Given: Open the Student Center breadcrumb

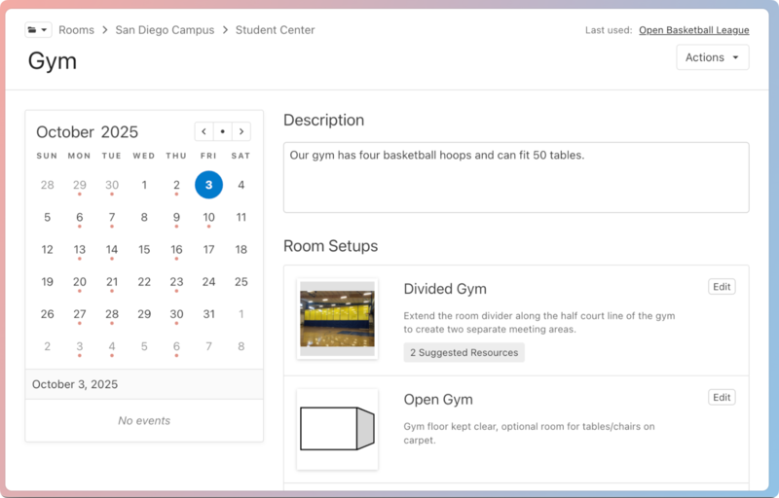Looking at the screenshot, I should (275, 30).
